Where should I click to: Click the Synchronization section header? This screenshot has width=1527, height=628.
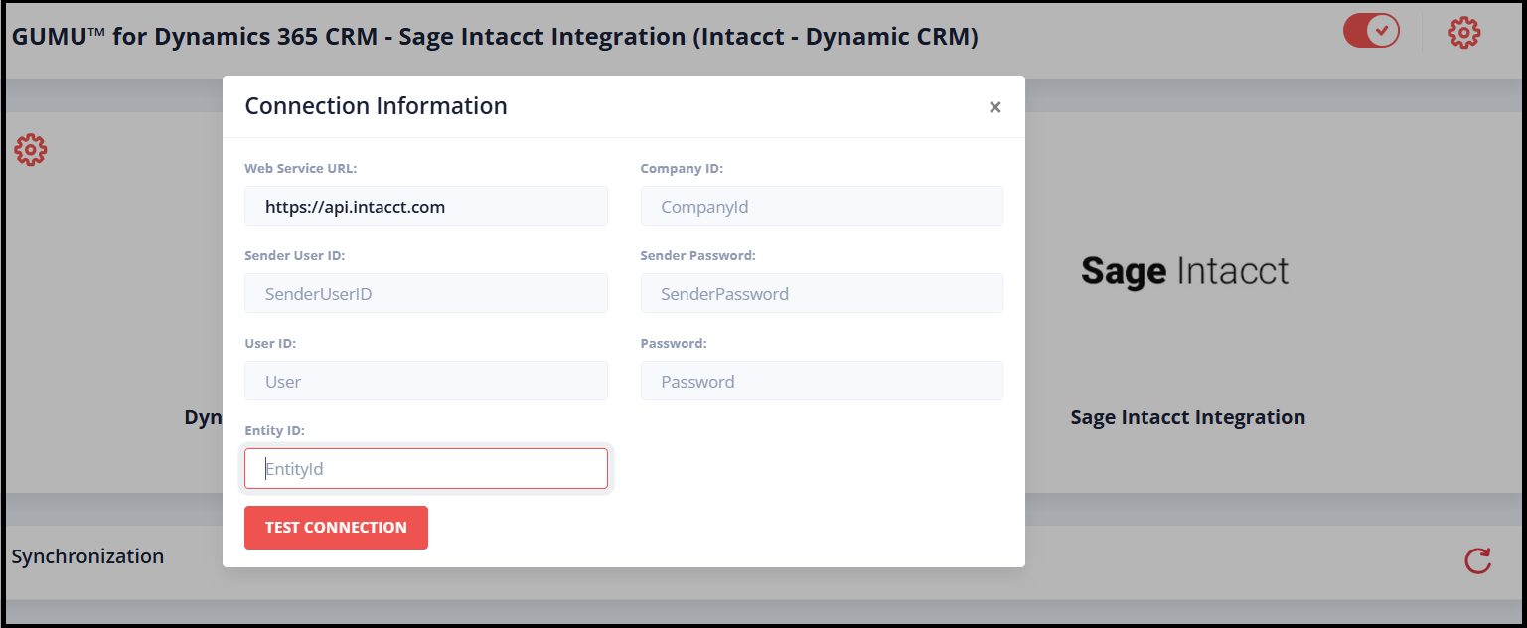point(87,556)
